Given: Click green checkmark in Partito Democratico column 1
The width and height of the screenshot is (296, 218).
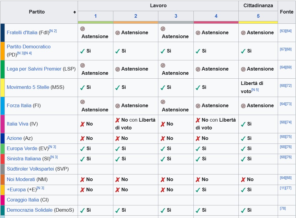Looking at the screenshot, I should [82, 51].
